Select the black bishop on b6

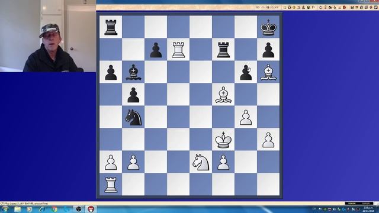pyautogui.click(x=133, y=72)
